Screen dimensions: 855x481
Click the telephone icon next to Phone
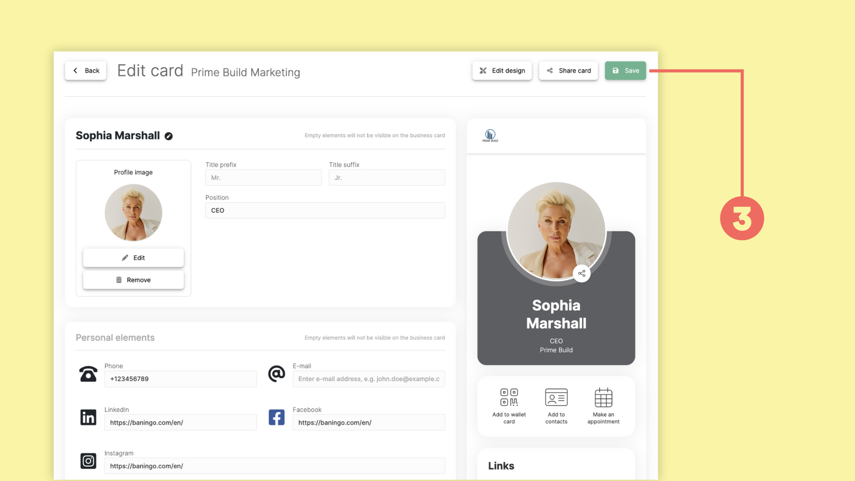pos(88,374)
